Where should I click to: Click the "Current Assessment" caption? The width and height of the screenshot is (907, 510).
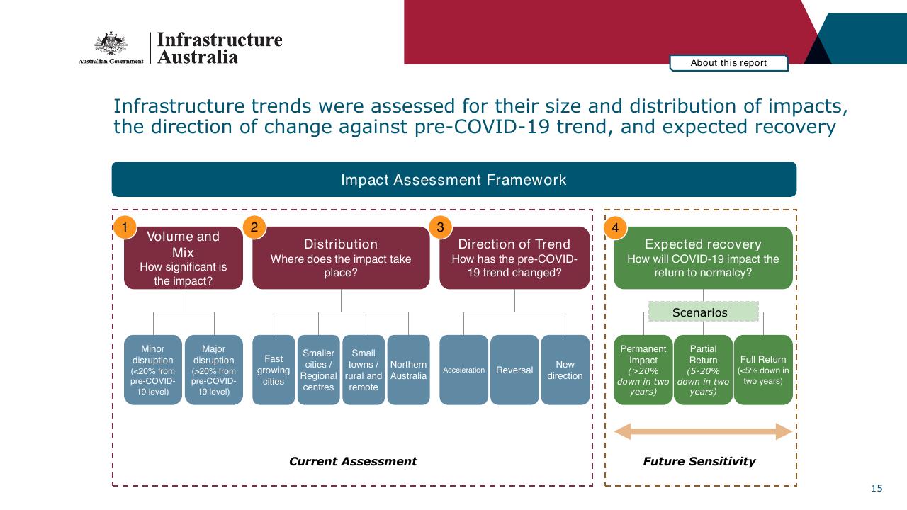[x=353, y=461]
